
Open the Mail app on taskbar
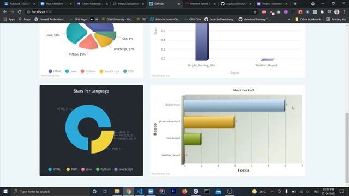[218, 191]
